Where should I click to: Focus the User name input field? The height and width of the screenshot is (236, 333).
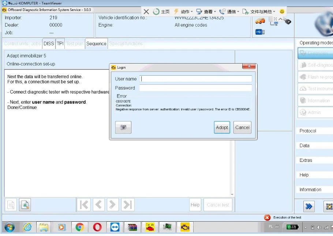(x=196, y=79)
